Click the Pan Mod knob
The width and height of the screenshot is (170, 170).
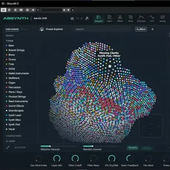(148, 158)
